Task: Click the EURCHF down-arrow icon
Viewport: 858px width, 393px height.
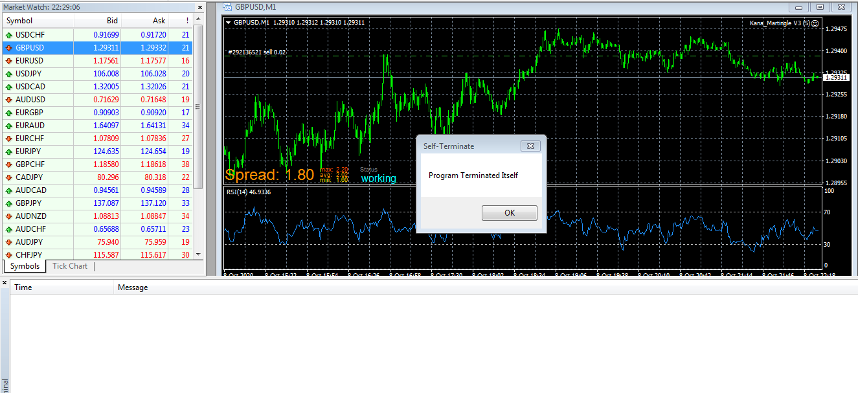Action: click(x=9, y=139)
